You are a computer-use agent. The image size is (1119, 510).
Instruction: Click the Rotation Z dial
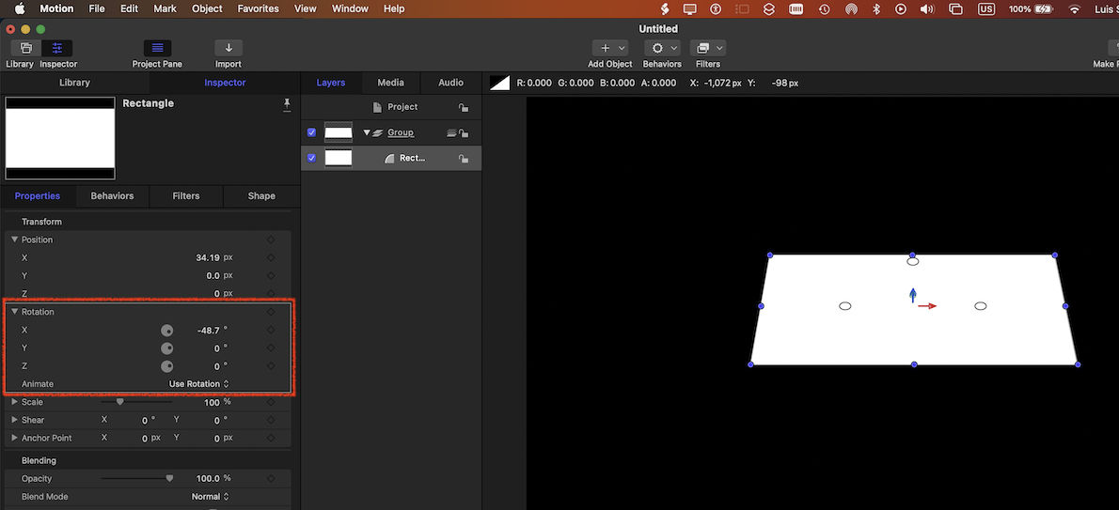point(166,366)
